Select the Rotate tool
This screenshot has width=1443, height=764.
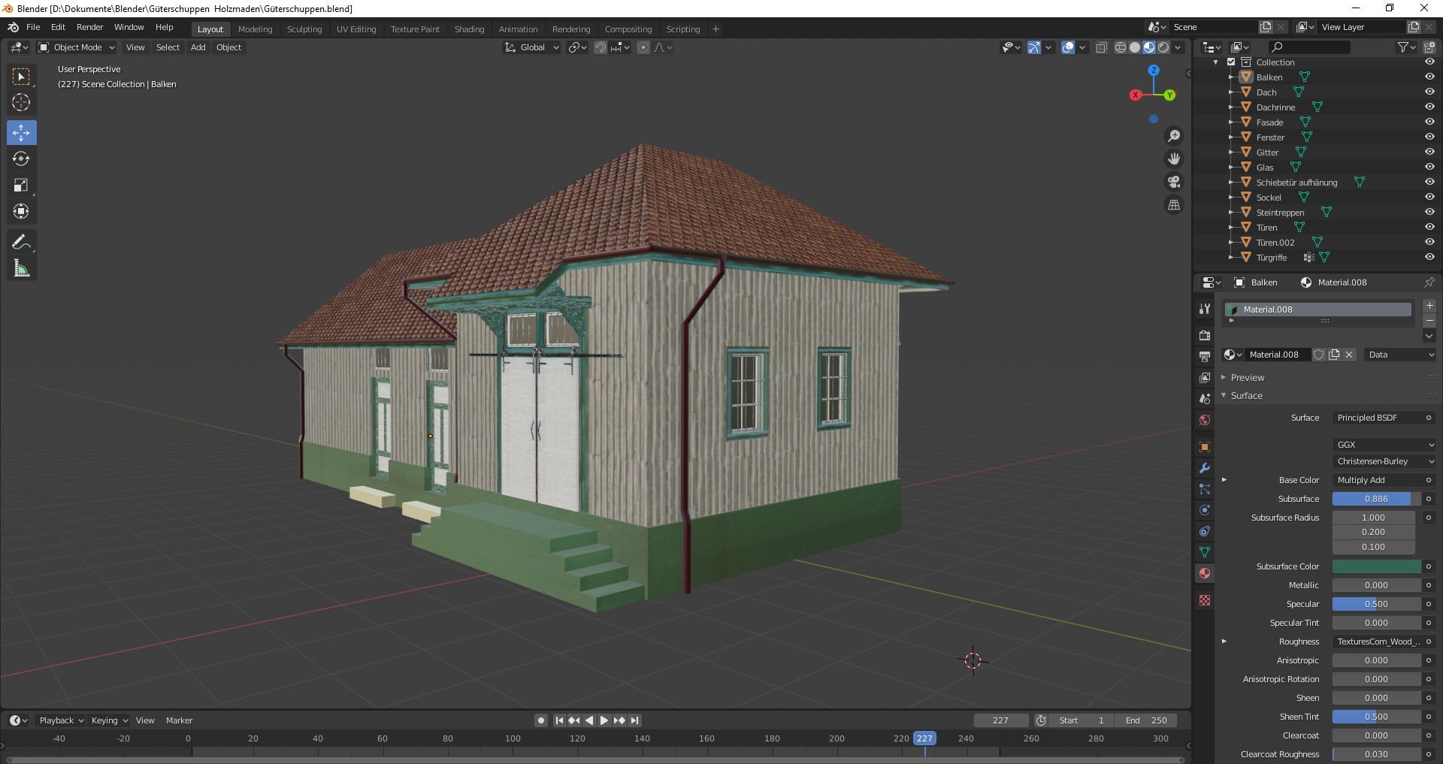[x=21, y=159]
